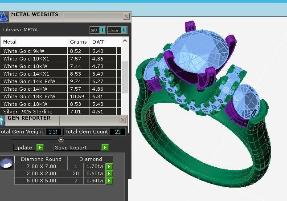
Task: Select the White Gold:14KW row
Action: pyautogui.click(x=61, y=89)
